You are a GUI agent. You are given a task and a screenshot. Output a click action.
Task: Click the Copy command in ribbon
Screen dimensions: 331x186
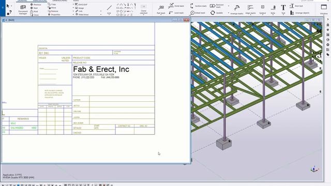point(52,4)
